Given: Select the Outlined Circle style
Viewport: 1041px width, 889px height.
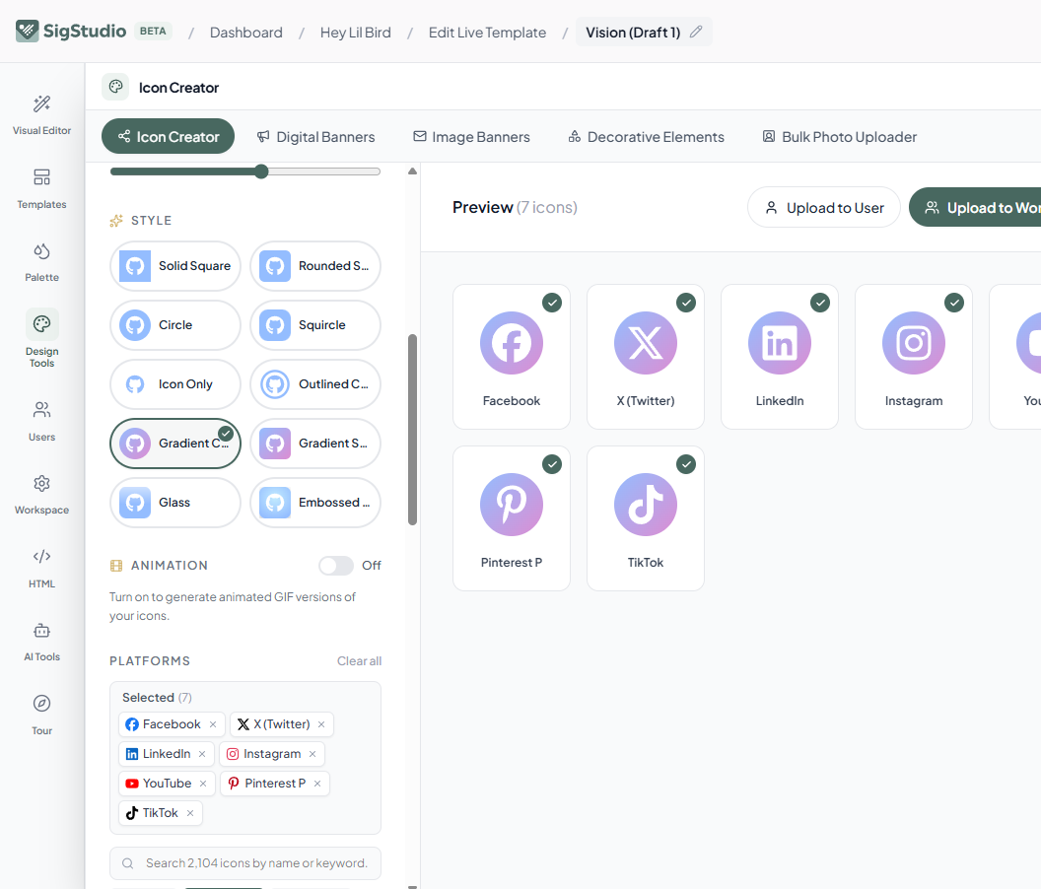Looking at the screenshot, I should [x=315, y=384].
